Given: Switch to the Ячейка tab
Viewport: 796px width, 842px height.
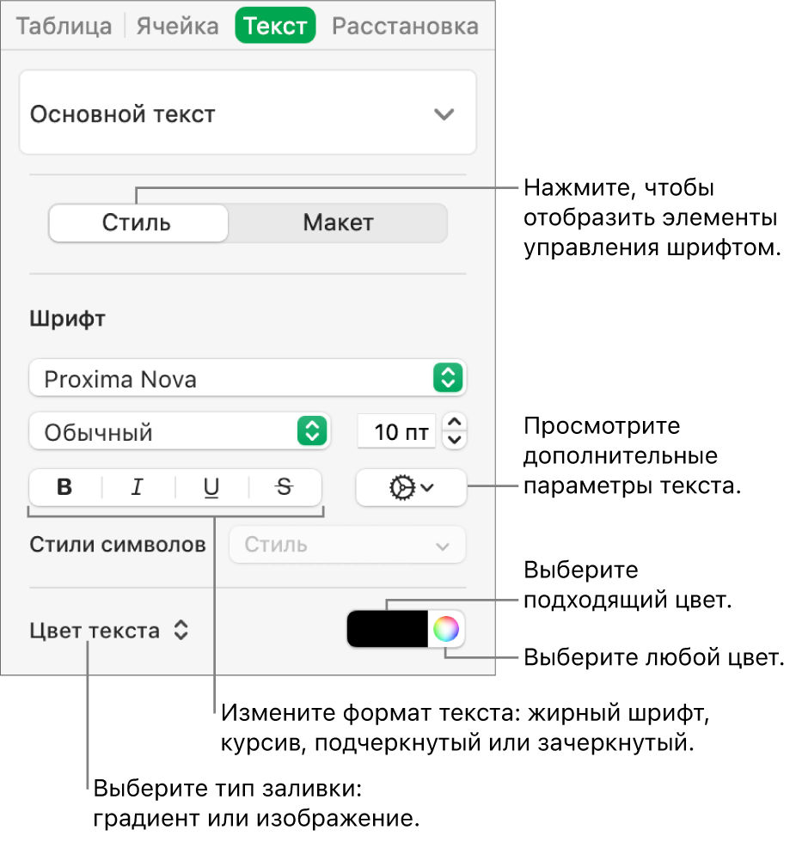Looking at the screenshot, I should click(177, 26).
